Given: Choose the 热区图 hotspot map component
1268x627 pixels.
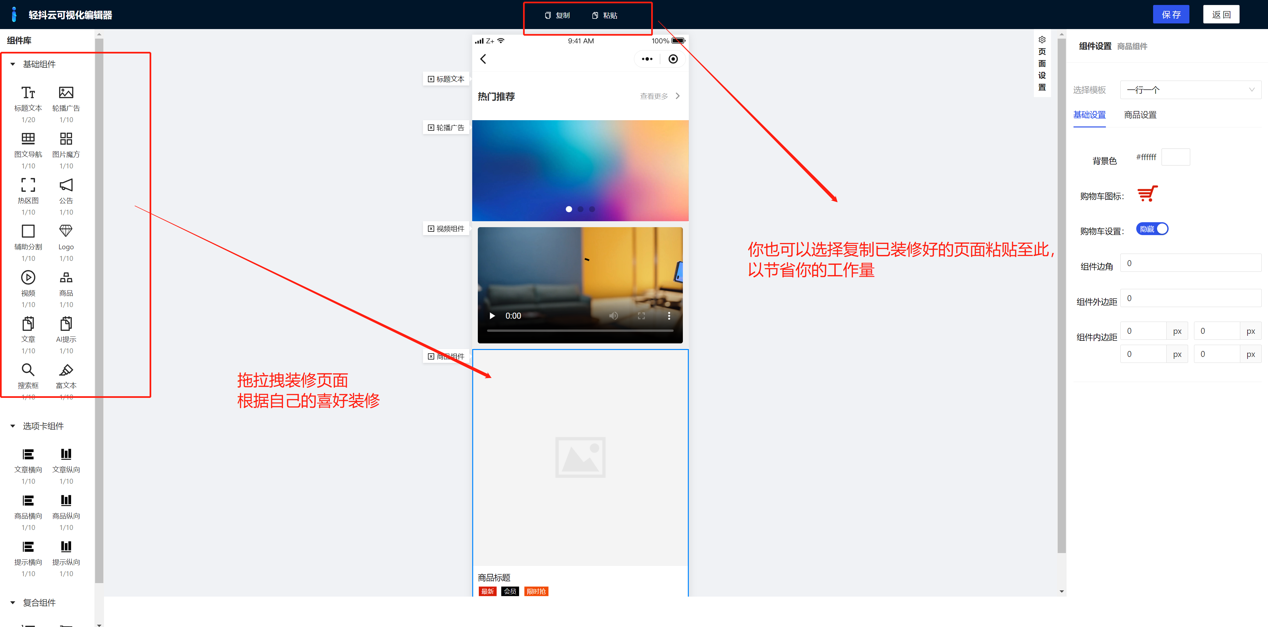Looking at the screenshot, I should pyautogui.click(x=28, y=196).
